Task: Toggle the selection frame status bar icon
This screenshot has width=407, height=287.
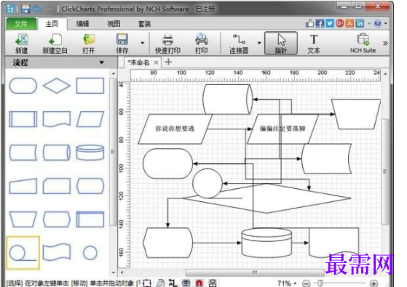Action: click(x=147, y=283)
